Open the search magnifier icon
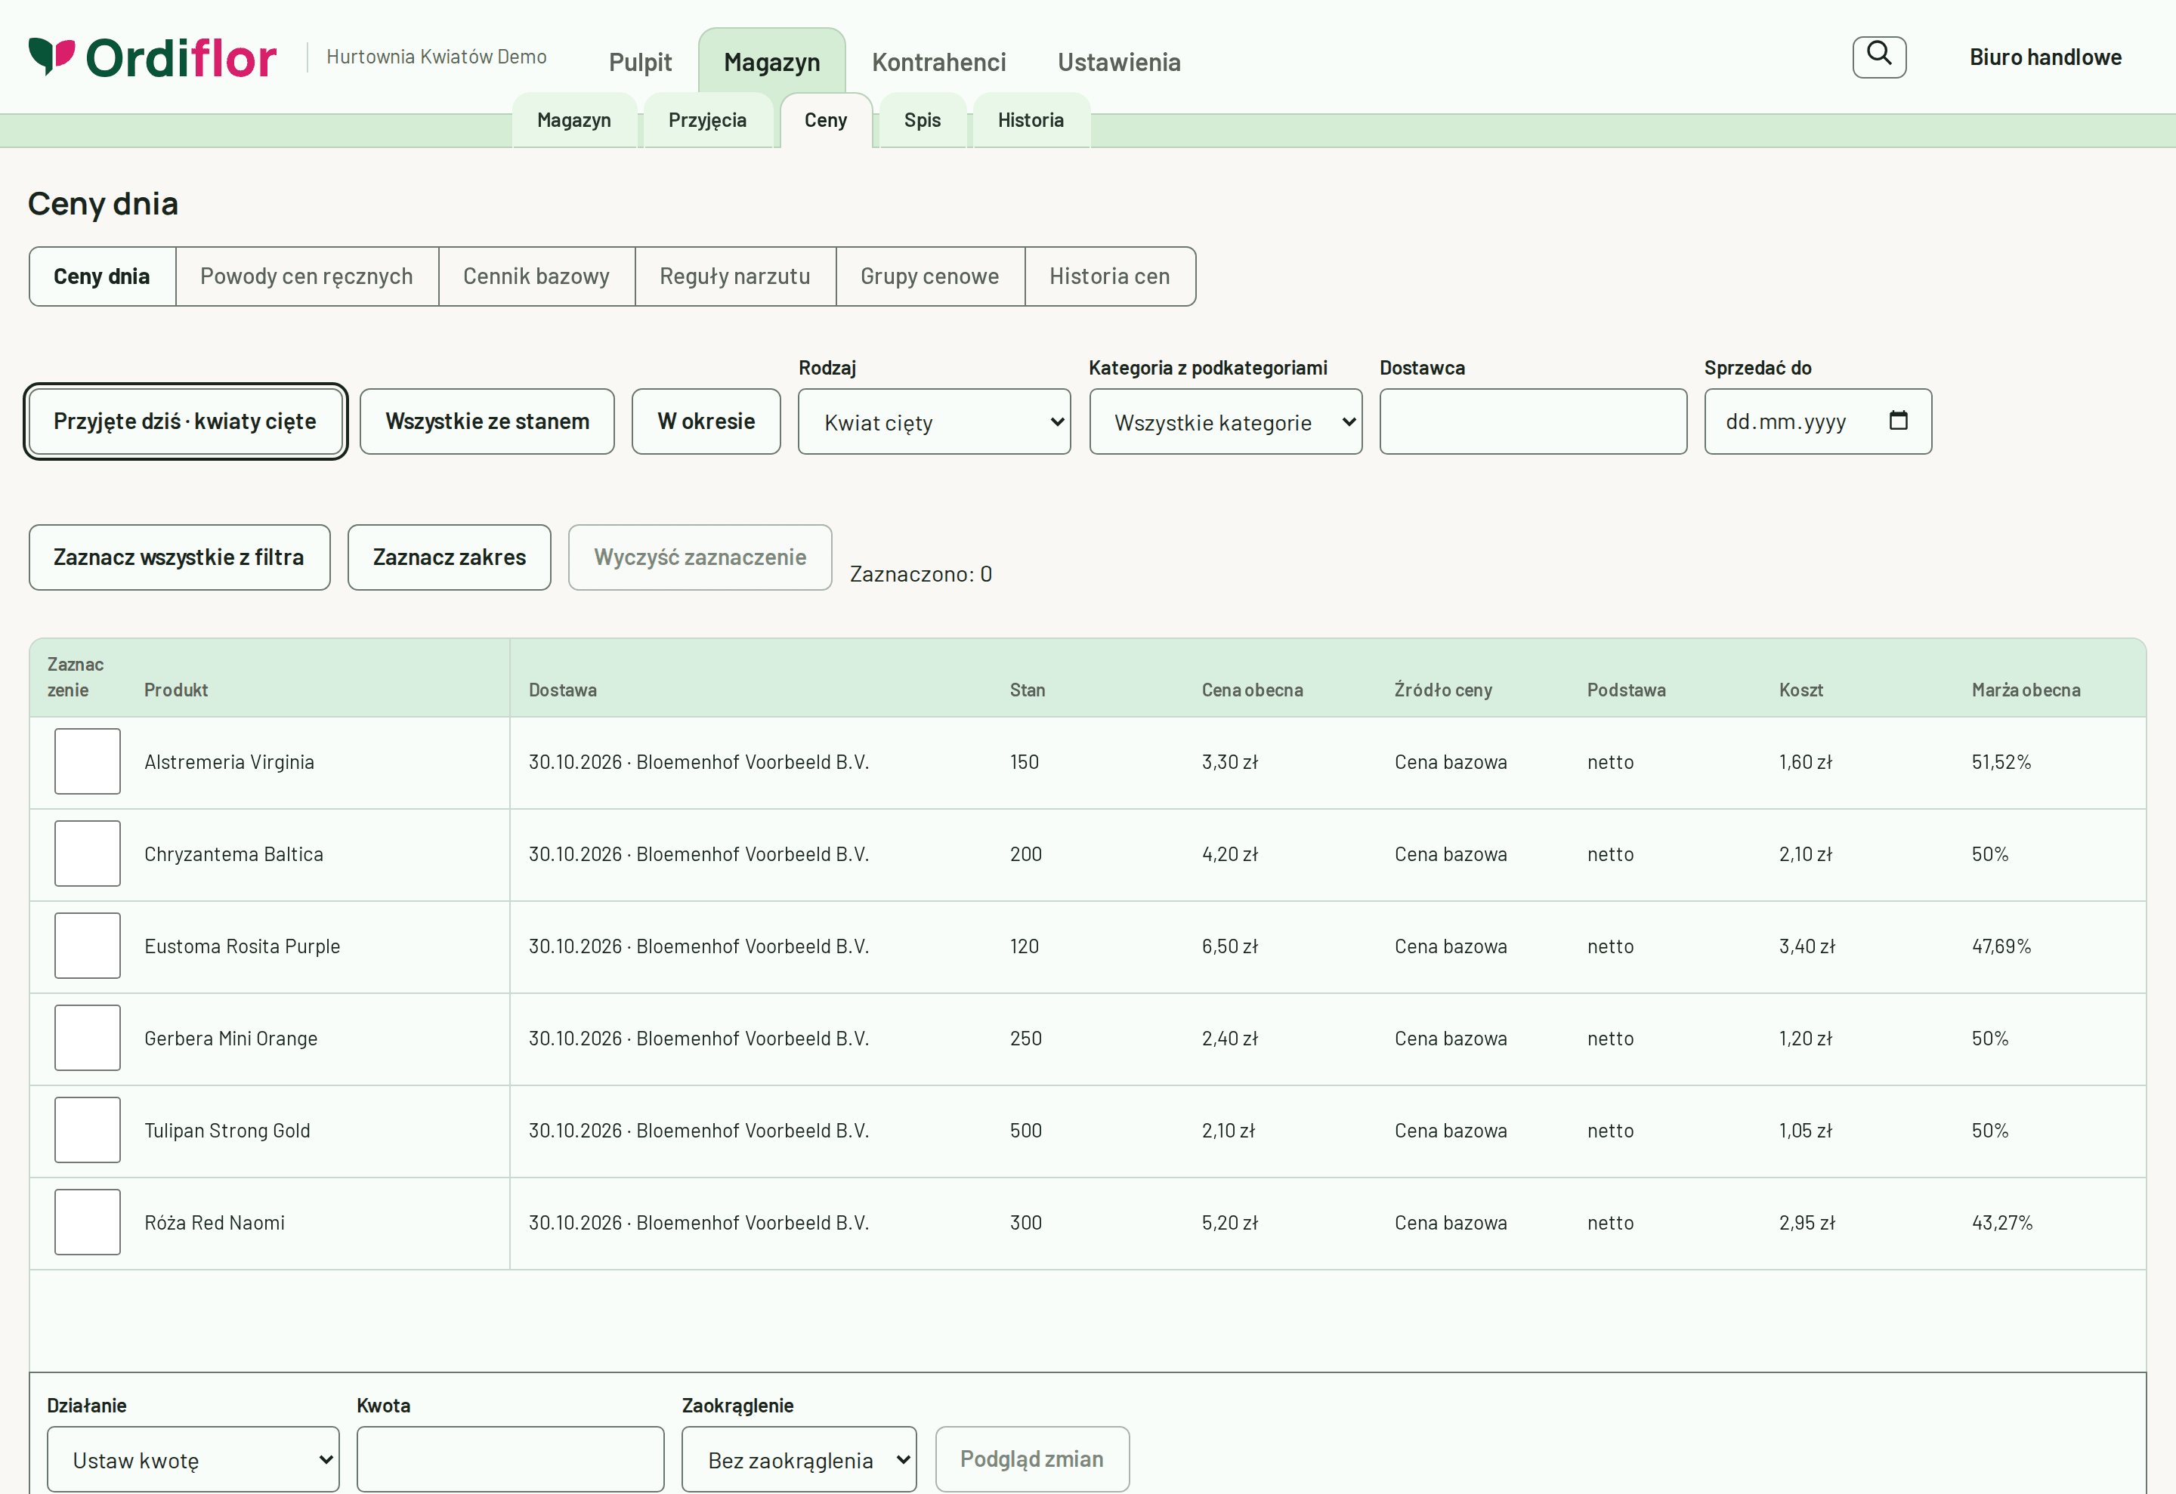Viewport: 2176px width, 1494px height. coord(1878,57)
